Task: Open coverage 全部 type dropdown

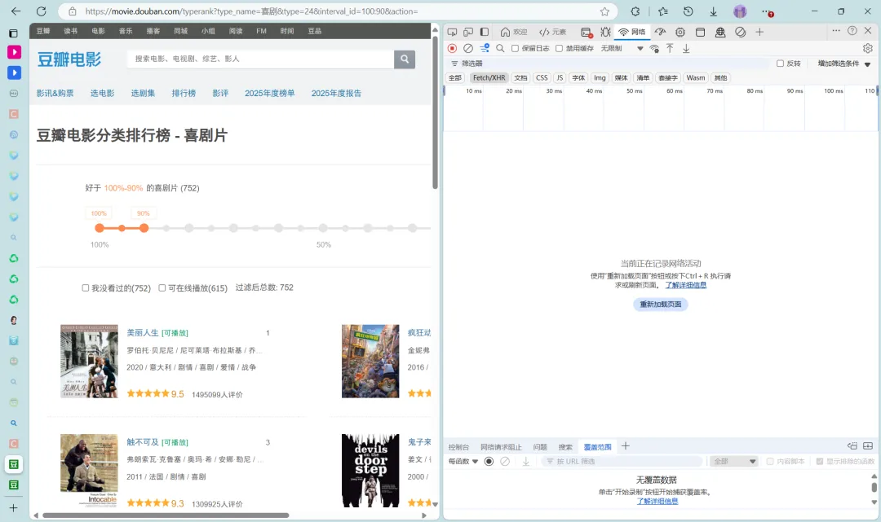Action: coord(734,461)
